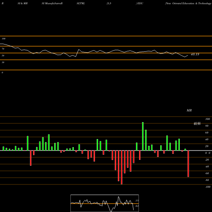
Task: Click the 'EDU' ticker symbol text
Action: (x=140, y=3)
